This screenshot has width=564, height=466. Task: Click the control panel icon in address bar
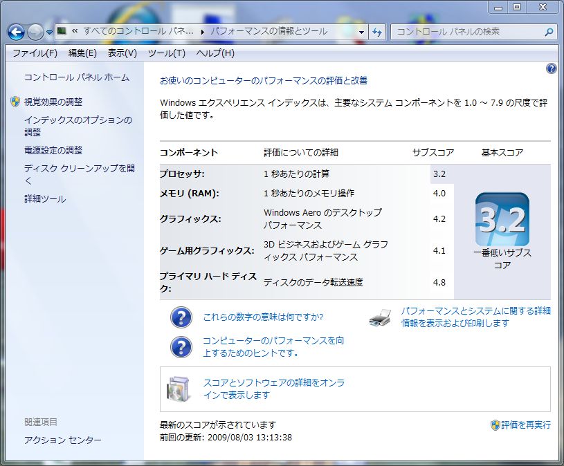pyautogui.click(x=62, y=31)
